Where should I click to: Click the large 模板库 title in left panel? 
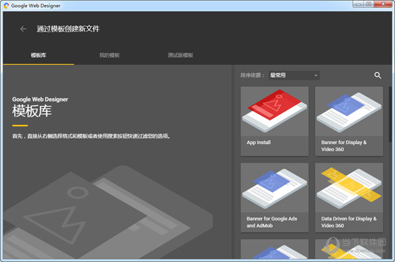pos(32,111)
